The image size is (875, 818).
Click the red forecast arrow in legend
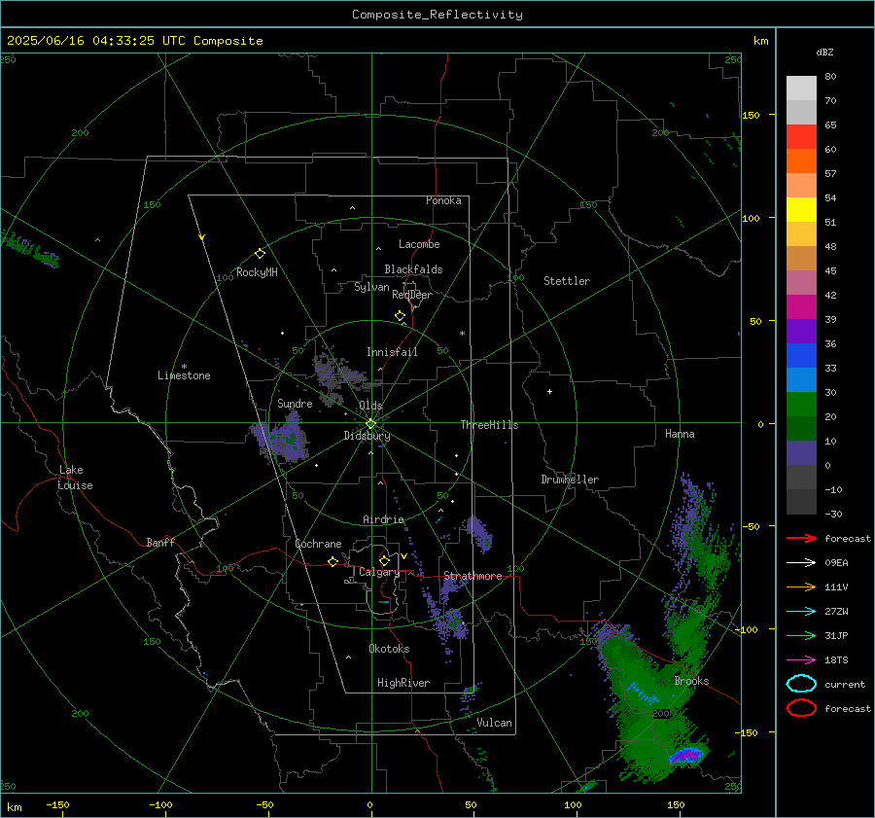(801, 538)
